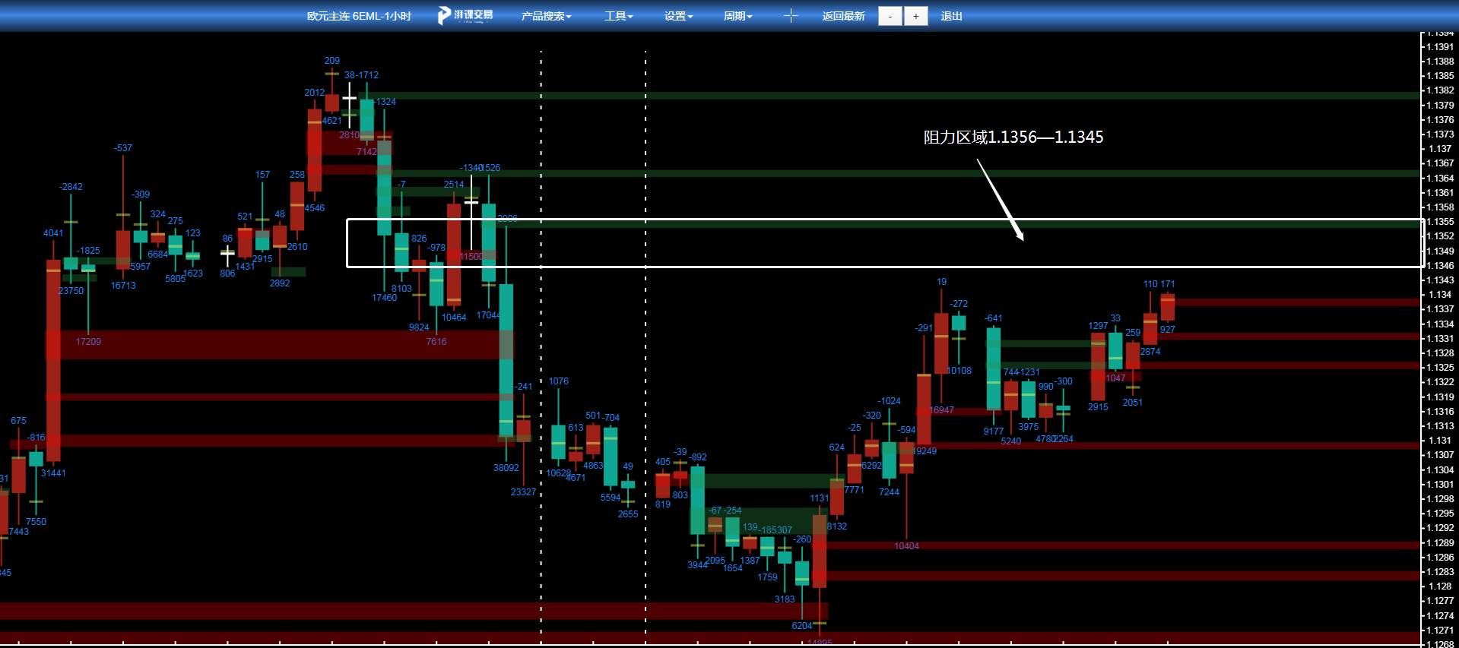Click the 2051 volume label

click(x=1132, y=403)
